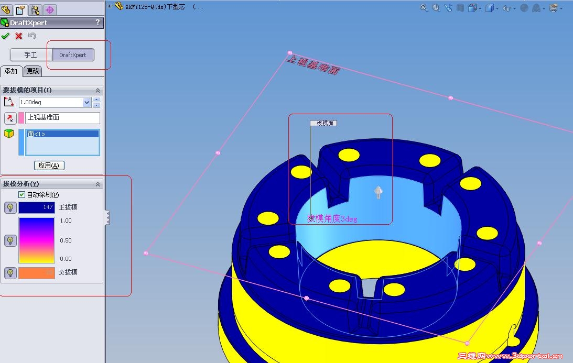
Task: Select the DraftXpert mode button
Action: (73, 55)
